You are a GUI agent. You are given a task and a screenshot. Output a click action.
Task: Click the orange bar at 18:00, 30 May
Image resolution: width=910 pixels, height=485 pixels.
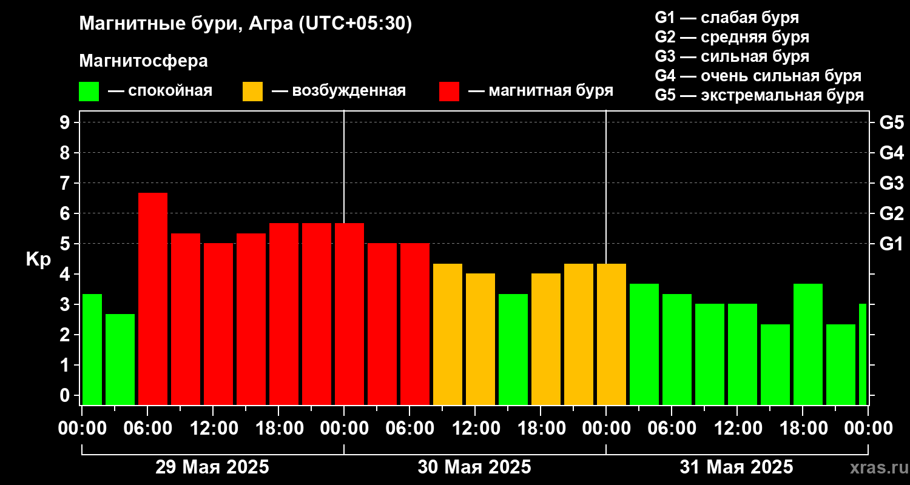[x=546, y=339]
